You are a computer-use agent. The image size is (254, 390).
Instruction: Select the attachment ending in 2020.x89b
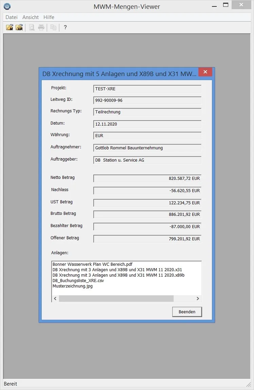(x=119, y=275)
